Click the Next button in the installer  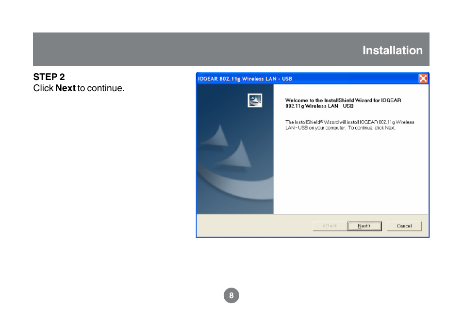pos(364,226)
